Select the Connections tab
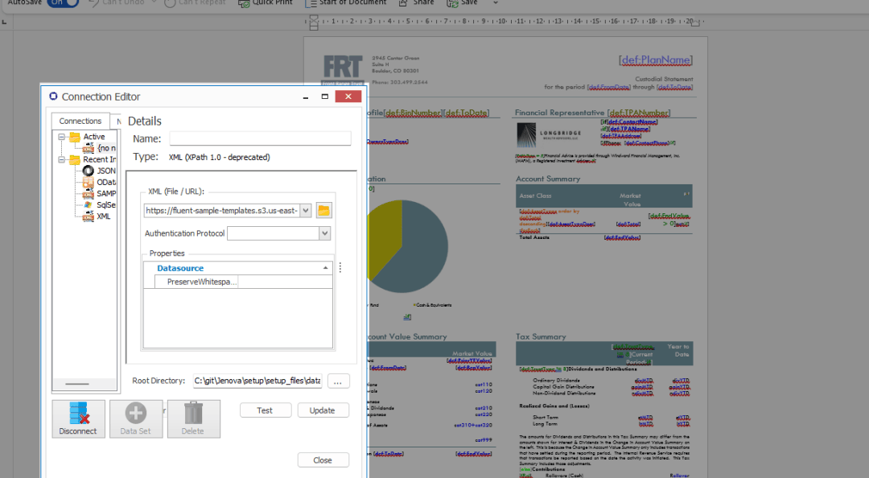The height and width of the screenshot is (478, 869). 80,121
